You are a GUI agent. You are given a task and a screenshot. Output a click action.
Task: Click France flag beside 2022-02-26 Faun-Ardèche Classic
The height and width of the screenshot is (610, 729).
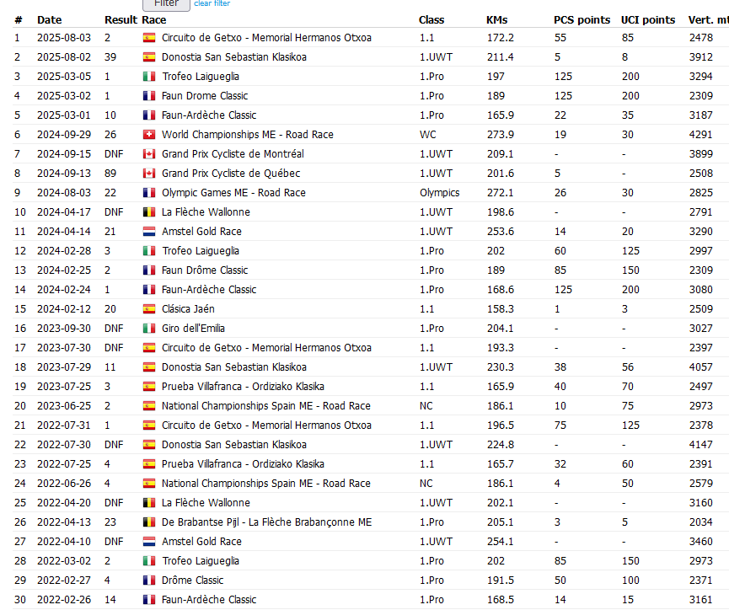coord(149,600)
